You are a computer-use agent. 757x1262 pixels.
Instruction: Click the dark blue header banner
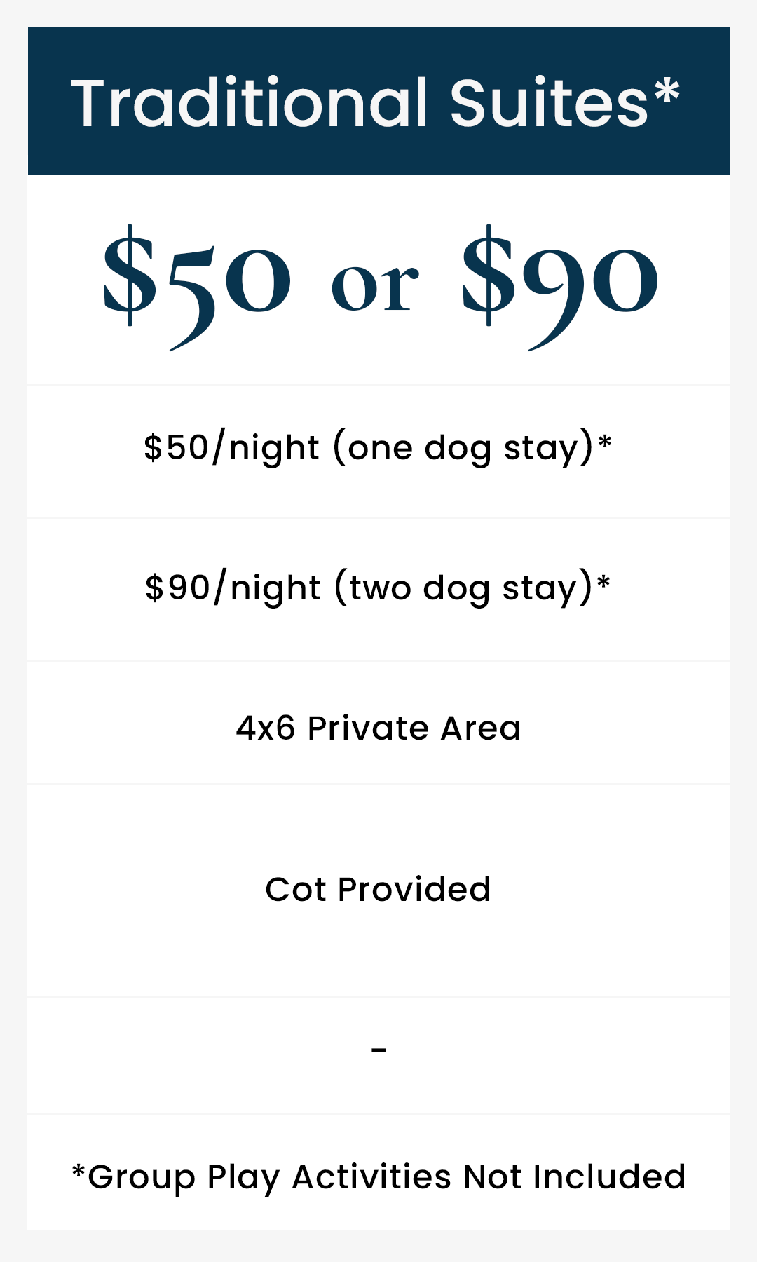click(379, 101)
